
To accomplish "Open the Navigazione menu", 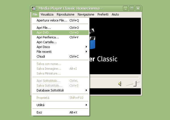I will [x=86, y=14].
